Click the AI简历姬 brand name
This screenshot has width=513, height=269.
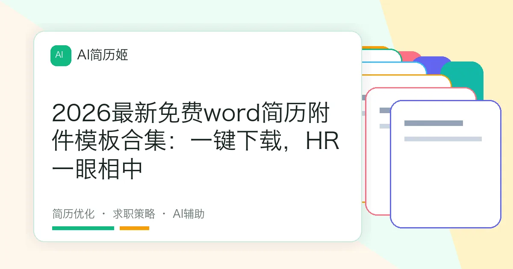tap(103, 55)
